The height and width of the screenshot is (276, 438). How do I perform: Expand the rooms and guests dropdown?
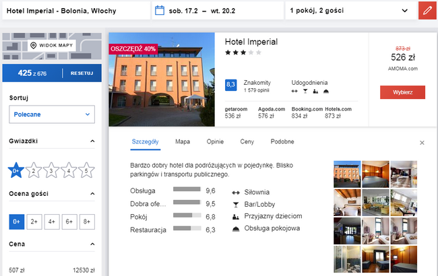pos(351,11)
